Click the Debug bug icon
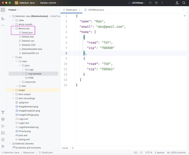 pyautogui.click(x=156, y=3)
